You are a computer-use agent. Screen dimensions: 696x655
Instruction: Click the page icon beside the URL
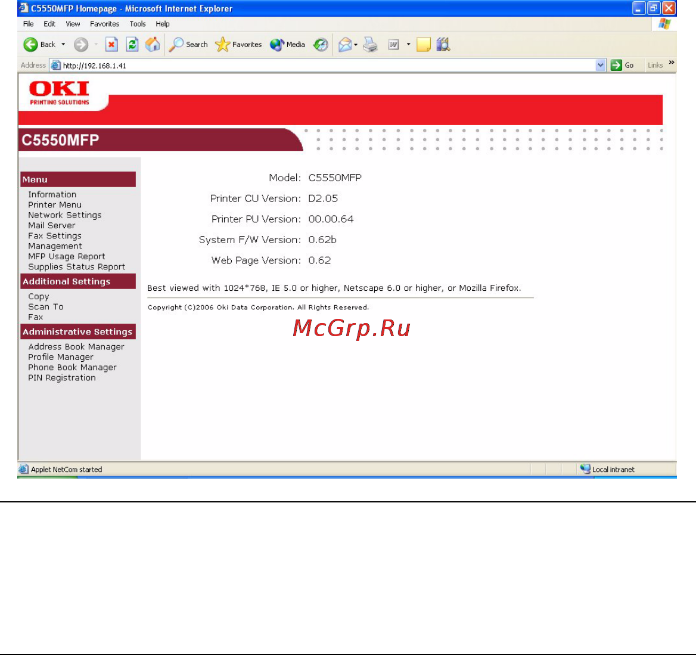(55, 66)
